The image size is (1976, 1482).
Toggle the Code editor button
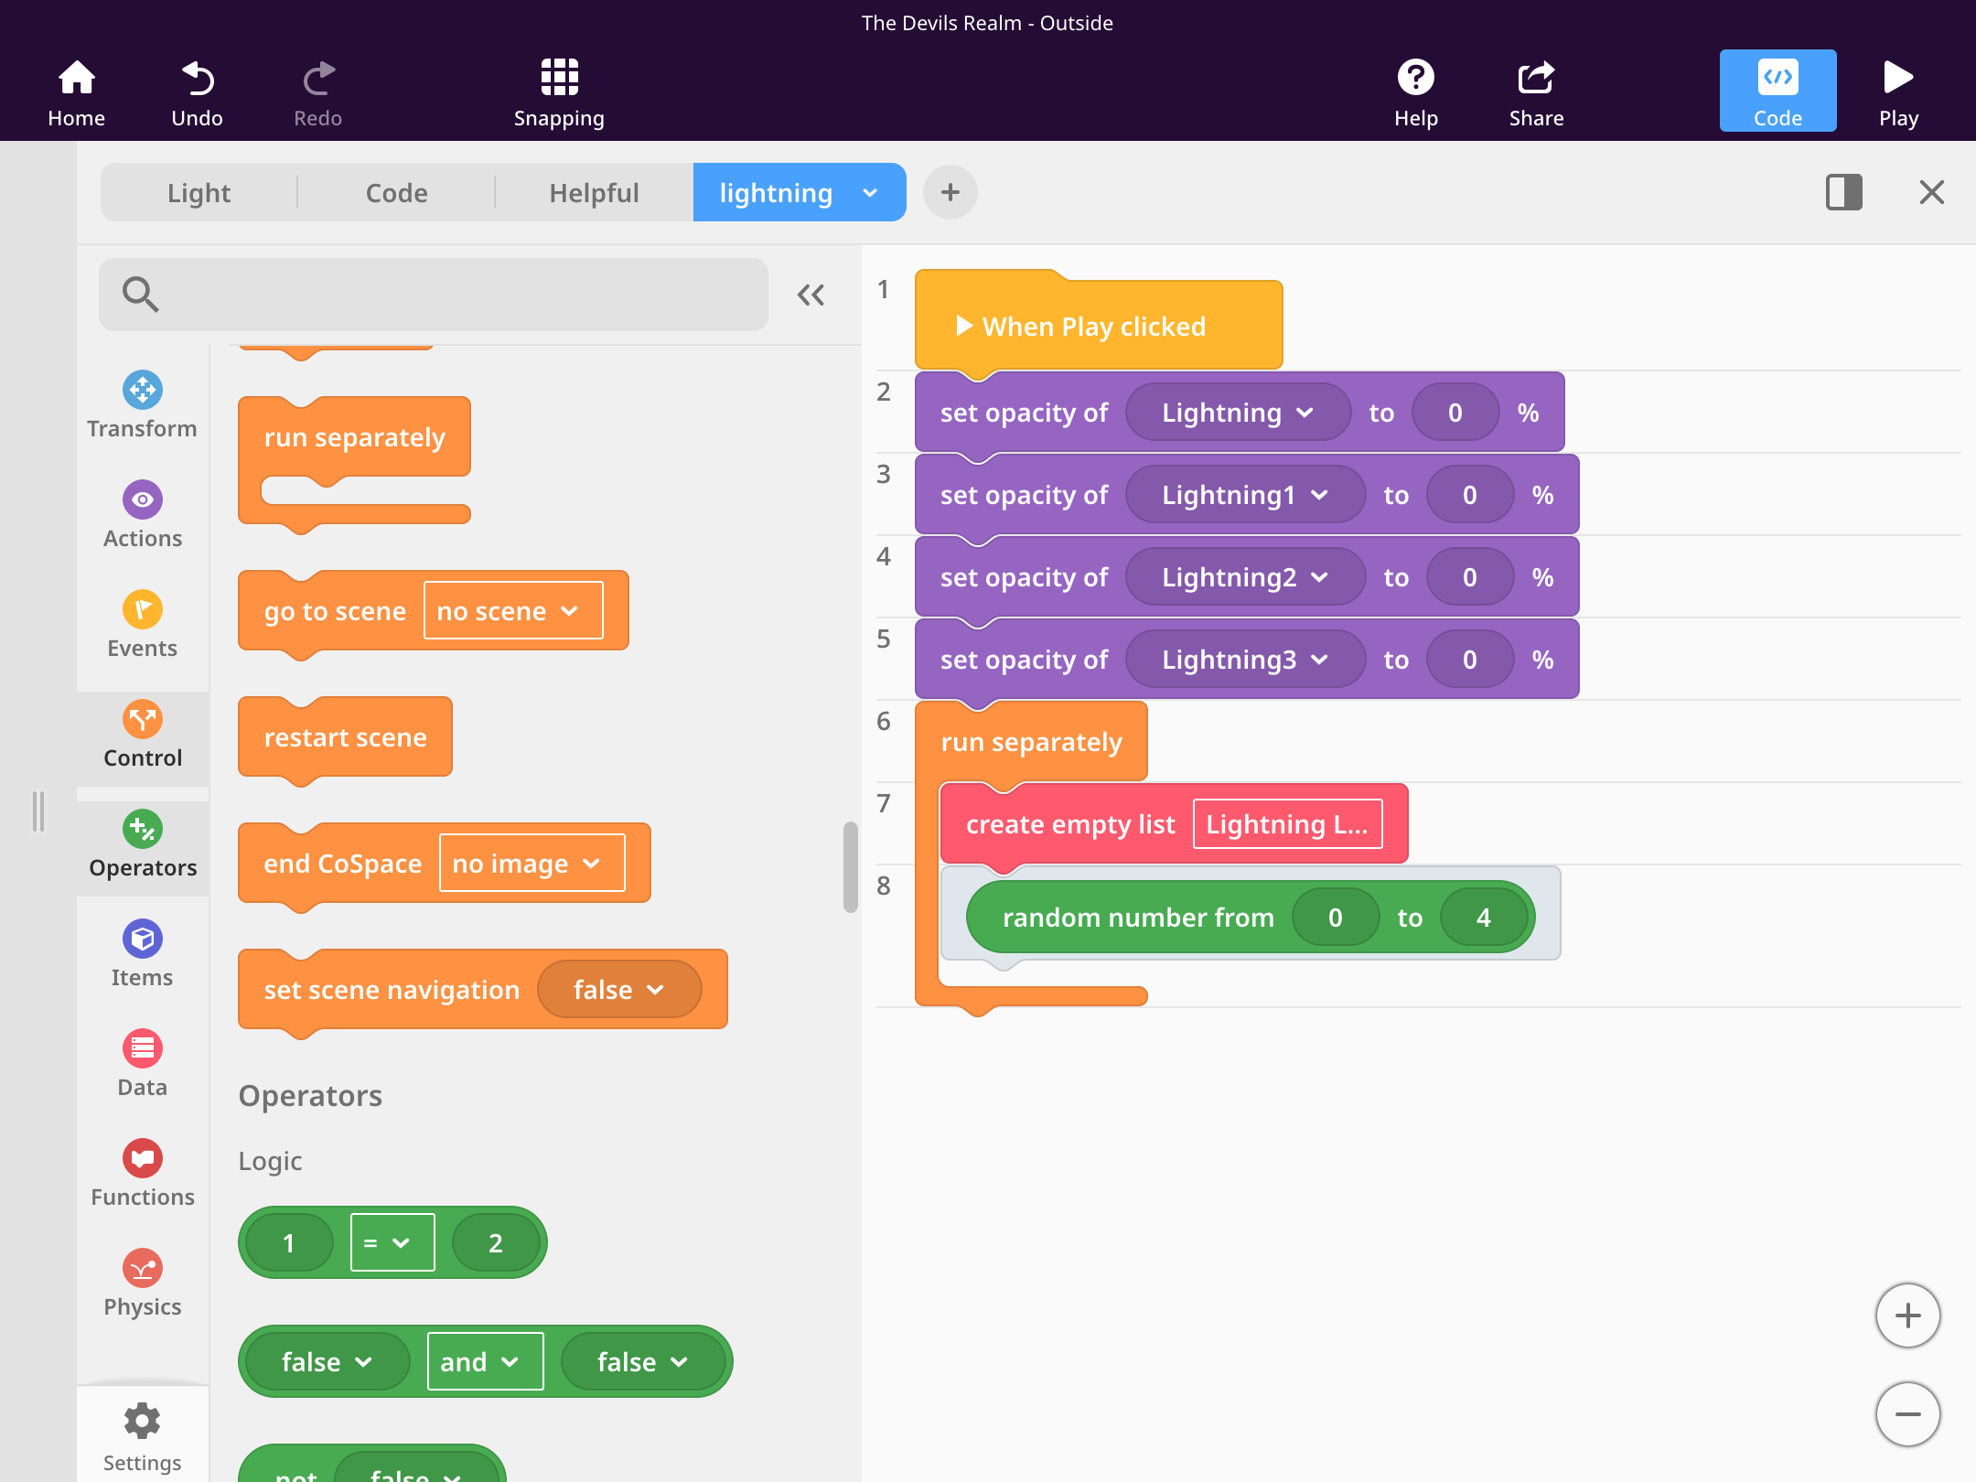pos(1777,91)
